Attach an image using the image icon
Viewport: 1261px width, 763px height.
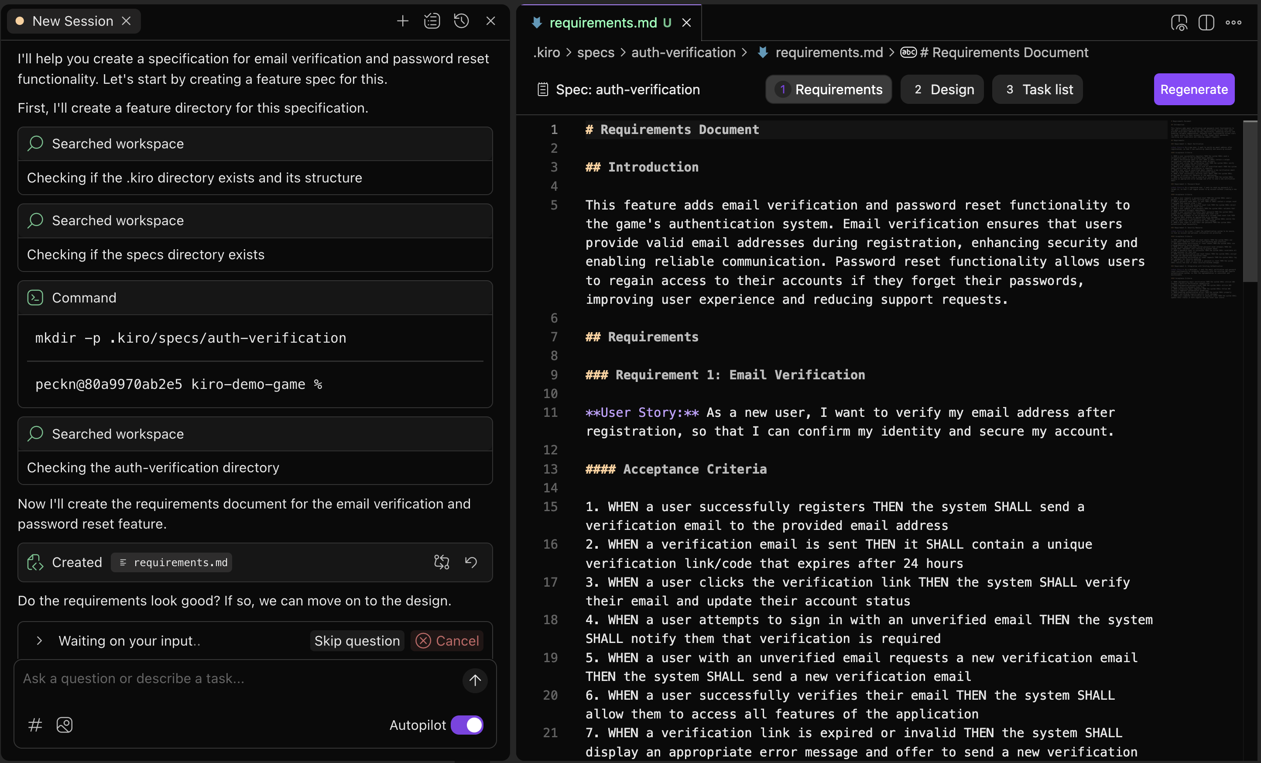[x=65, y=725]
